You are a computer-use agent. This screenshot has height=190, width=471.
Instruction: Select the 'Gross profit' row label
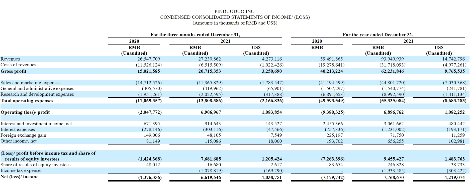tap(14, 71)
